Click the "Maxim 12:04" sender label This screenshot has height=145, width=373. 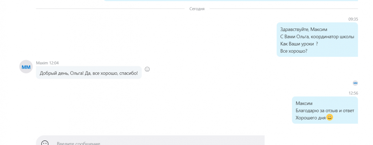[x=47, y=63]
